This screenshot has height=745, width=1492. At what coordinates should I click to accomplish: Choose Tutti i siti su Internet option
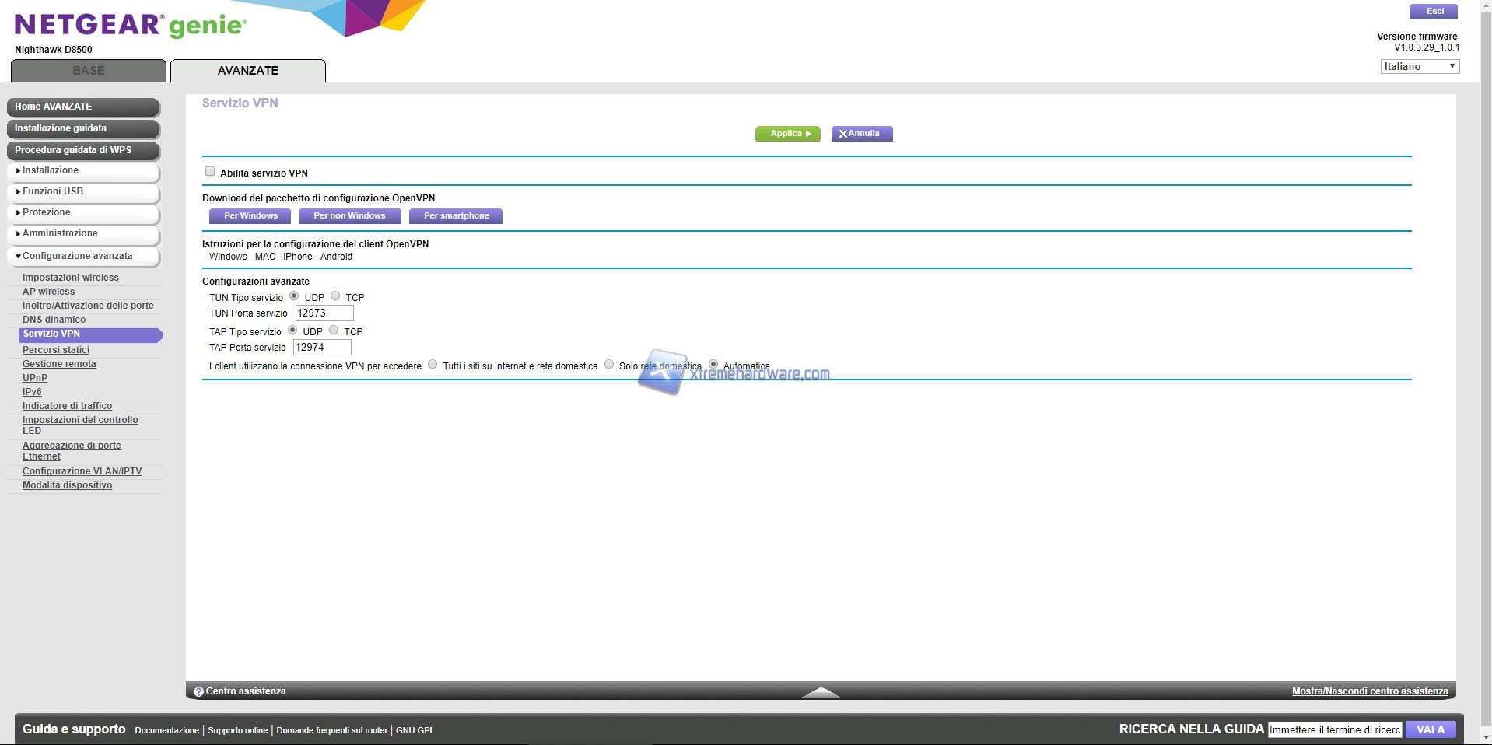point(433,365)
